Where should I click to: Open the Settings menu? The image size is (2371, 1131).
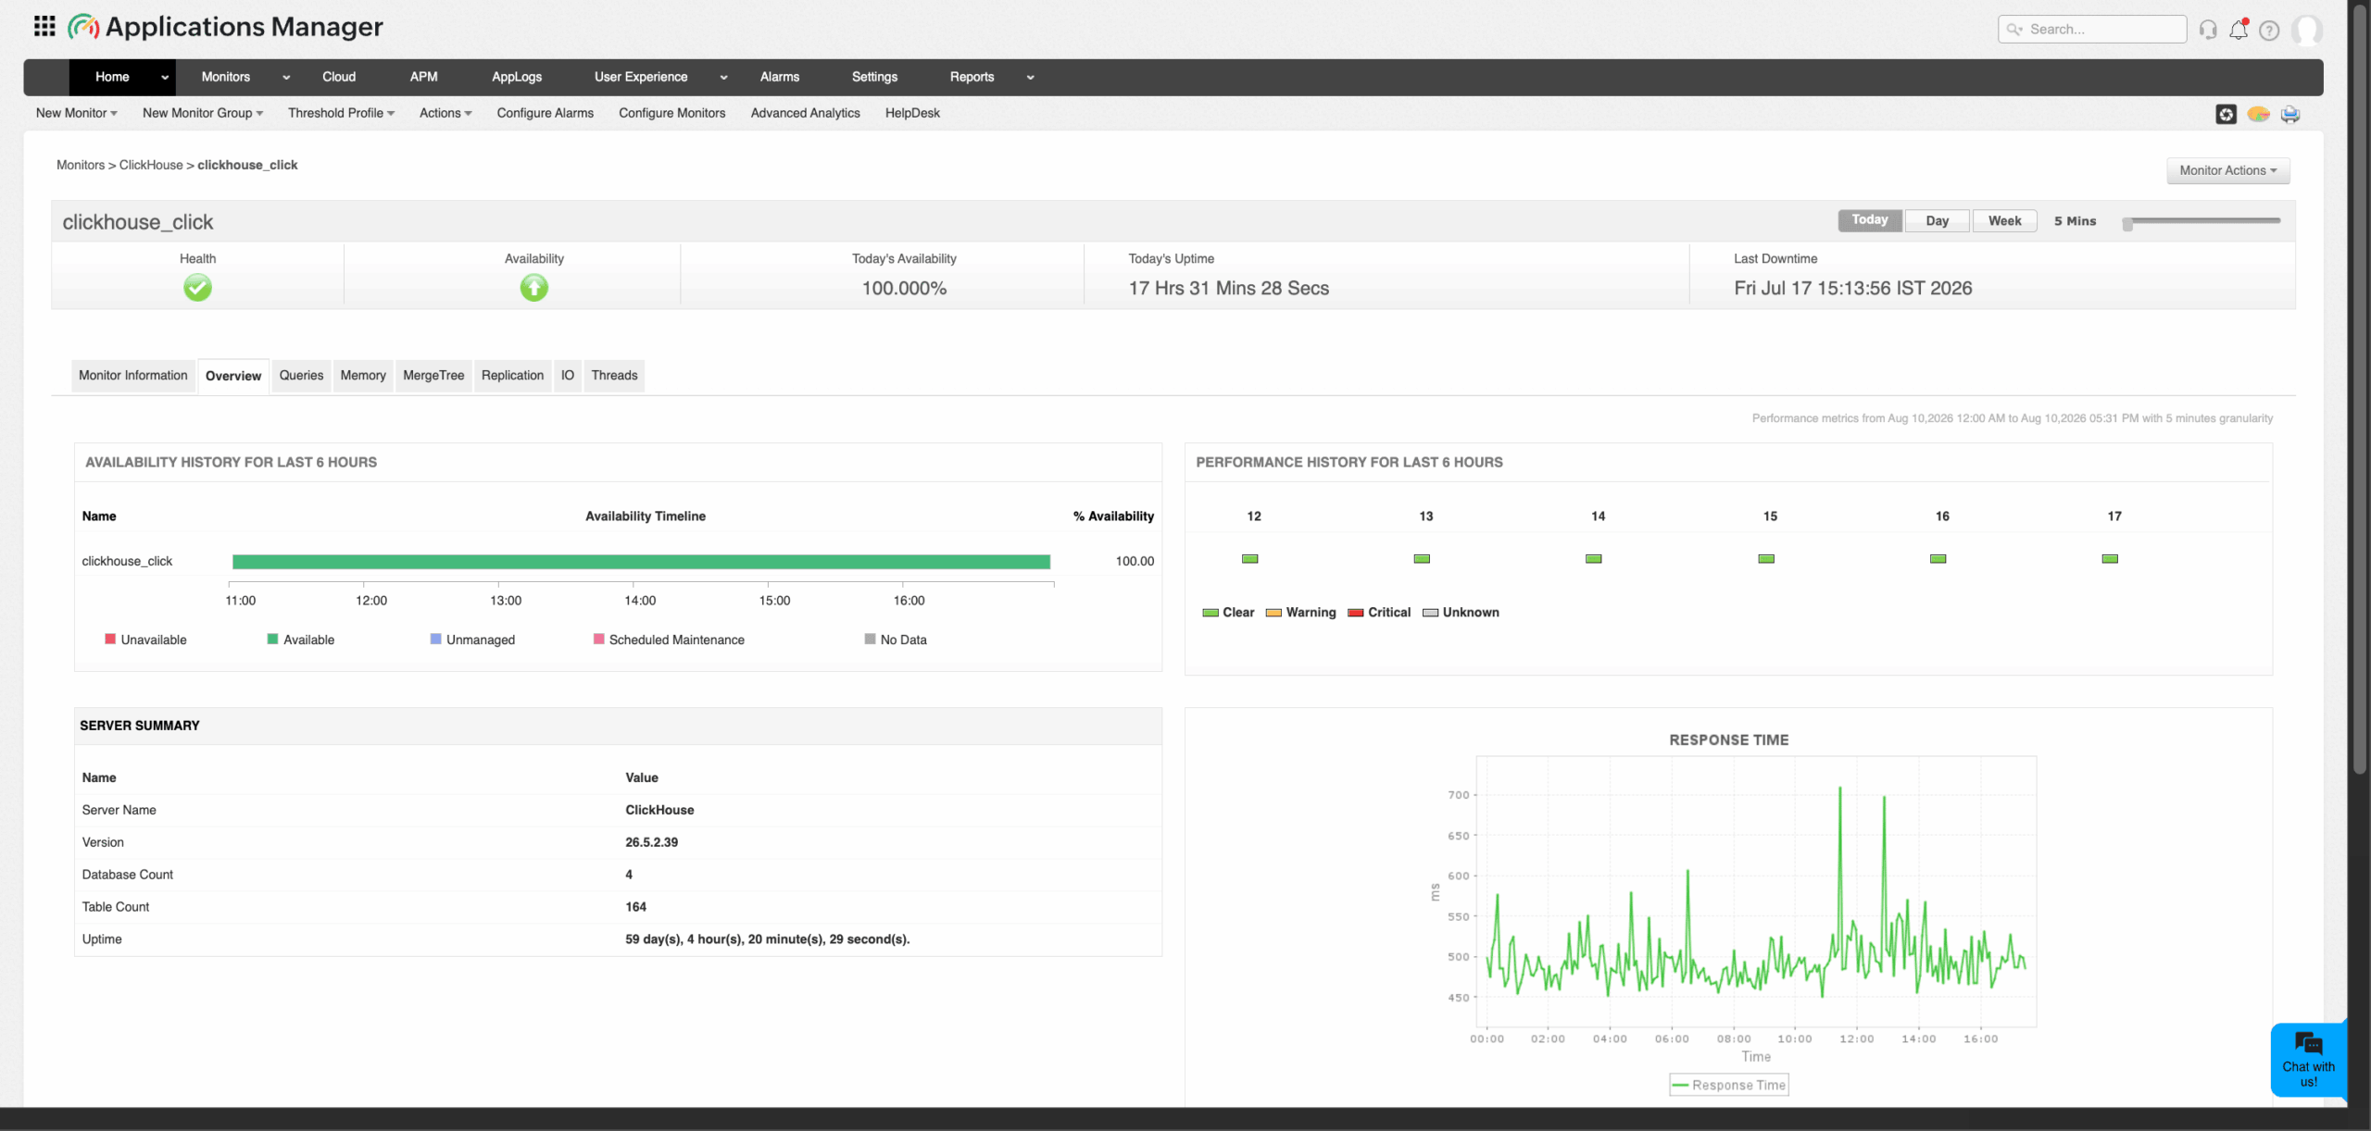tap(874, 77)
